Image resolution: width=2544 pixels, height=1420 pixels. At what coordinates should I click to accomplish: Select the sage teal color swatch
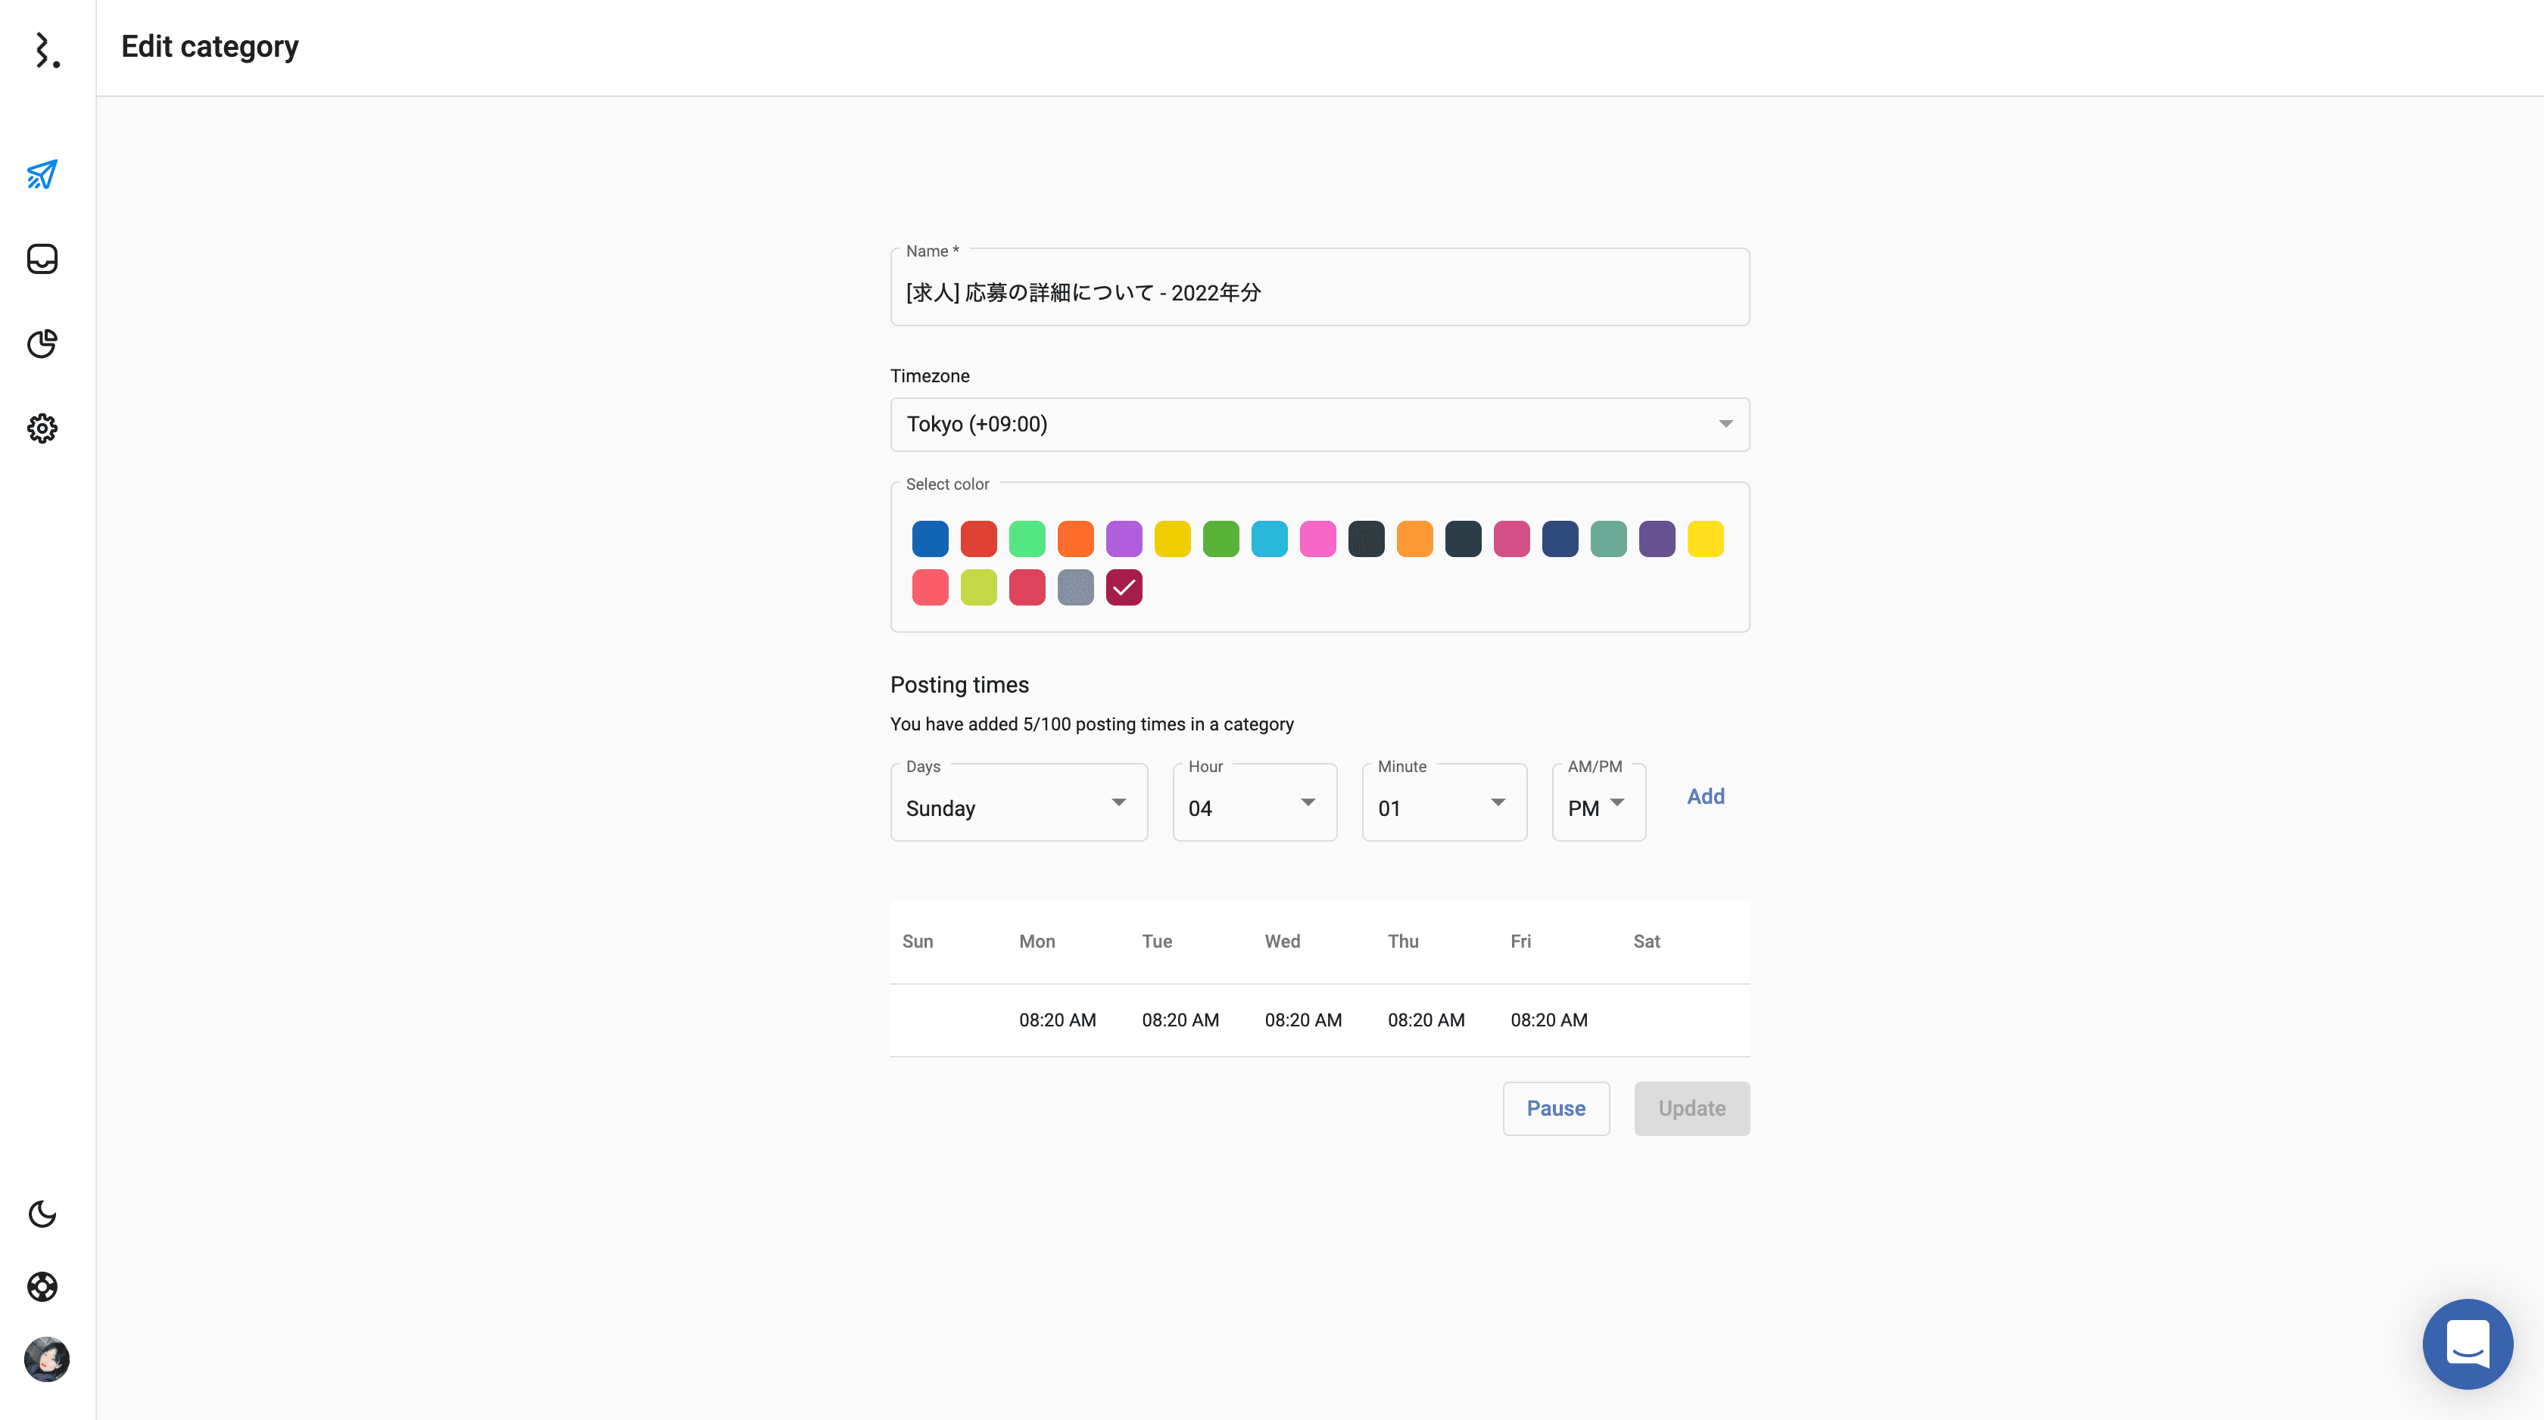(x=1607, y=539)
